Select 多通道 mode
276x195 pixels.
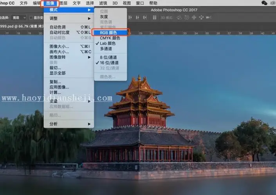[x=110, y=49]
